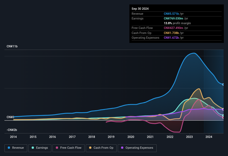
Task: Click the Earnings row label in tooltip
Action: click(x=137, y=18)
